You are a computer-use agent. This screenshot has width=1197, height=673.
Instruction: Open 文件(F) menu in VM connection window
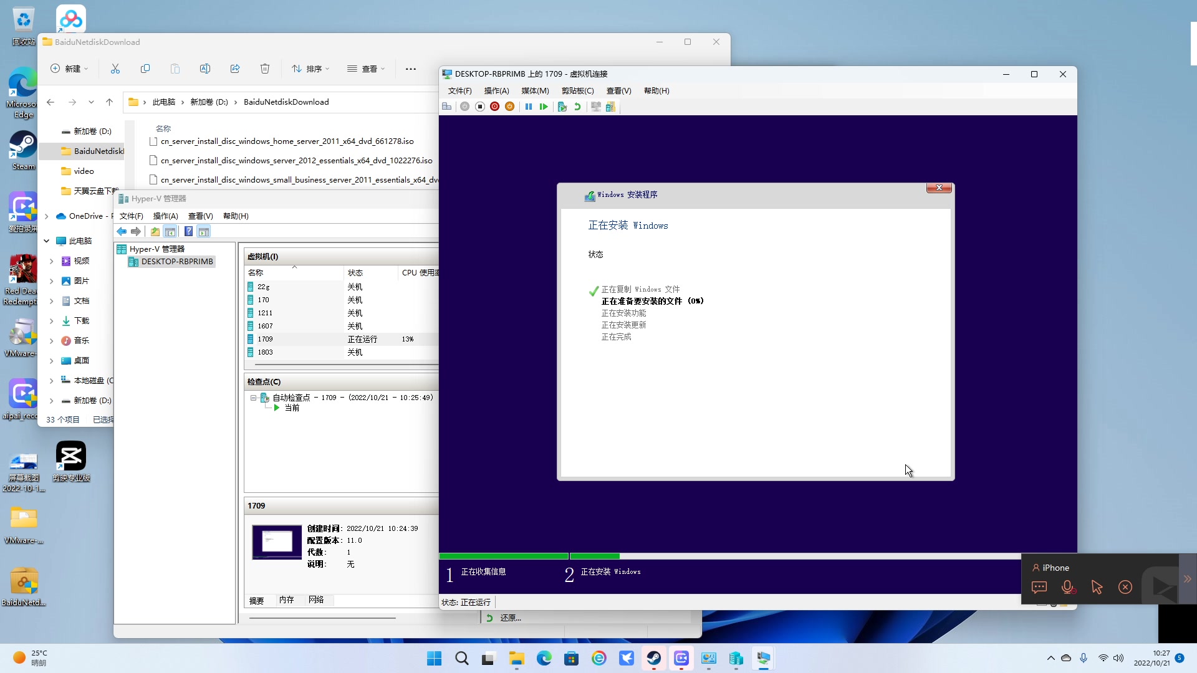pyautogui.click(x=459, y=91)
